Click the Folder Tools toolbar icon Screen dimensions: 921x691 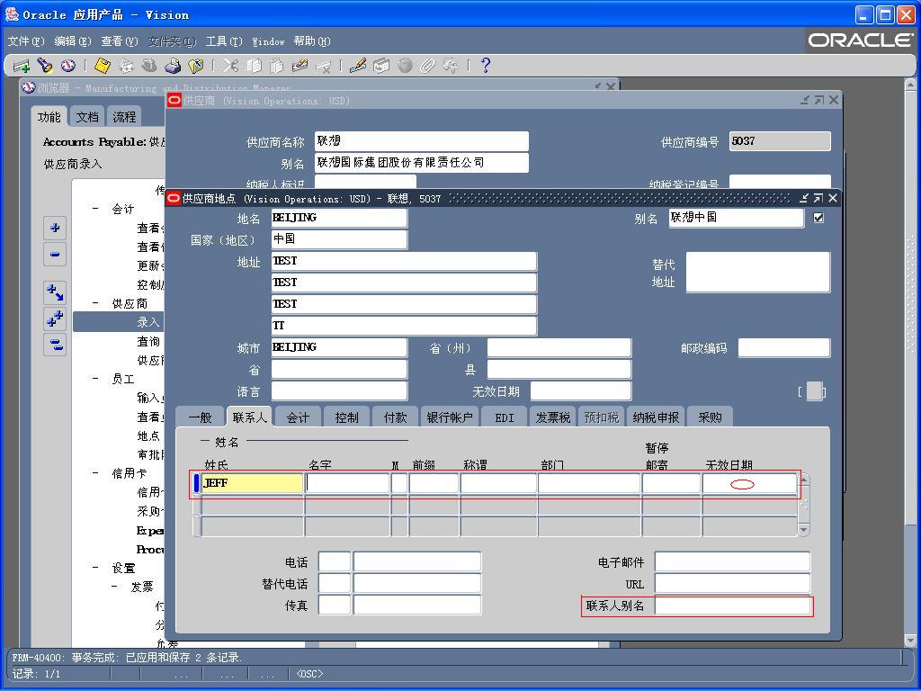(x=452, y=66)
